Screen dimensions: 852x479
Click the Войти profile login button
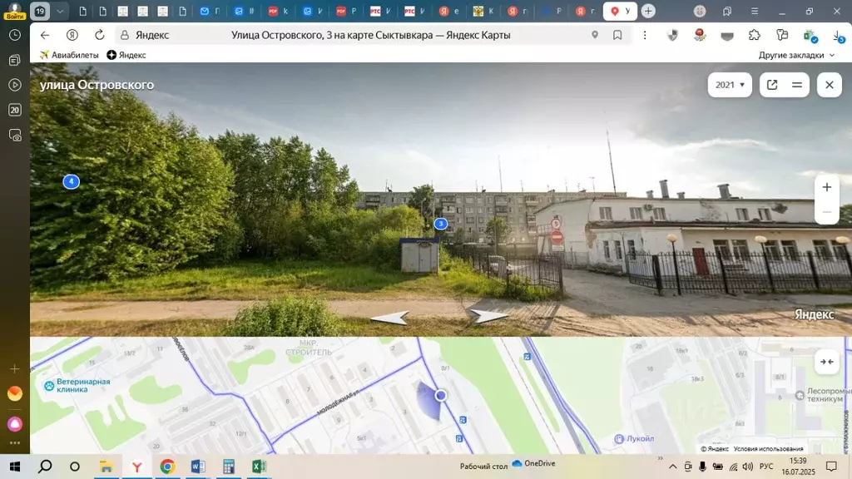(15, 11)
